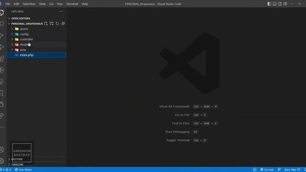Toggle the primary sidebar layout icon

click(269, 4)
